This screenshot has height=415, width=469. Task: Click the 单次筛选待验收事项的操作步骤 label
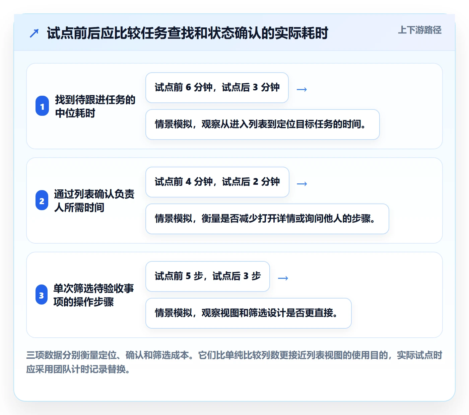pyautogui.click(x=93, y=295)
